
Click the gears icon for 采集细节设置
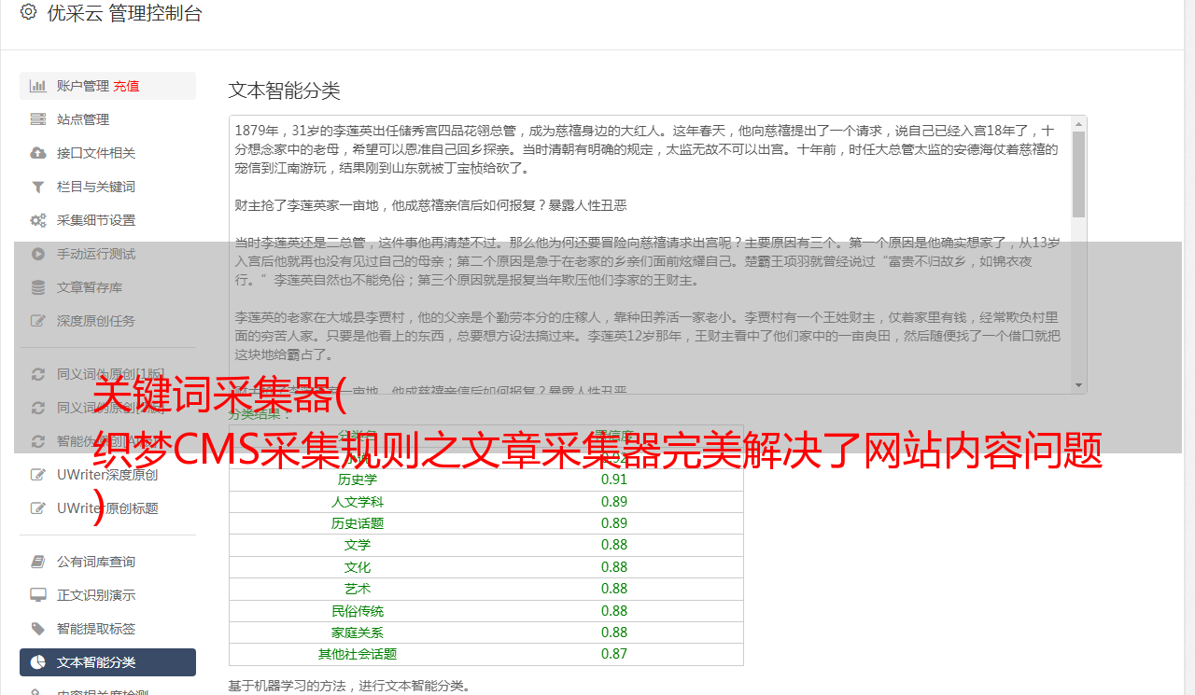38,220
